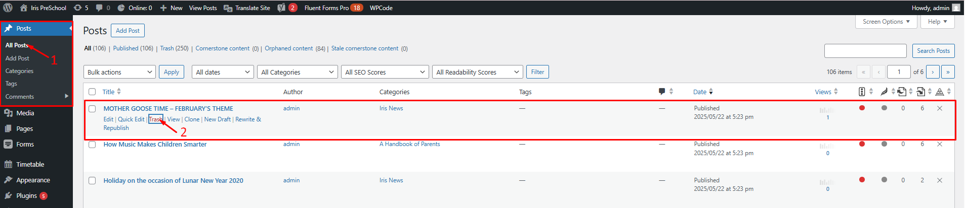The width and height of the screenshot is (965, 208).
Task: Check the MOTHER GOOSE TIME post checkbox
Action: [92, 109]
